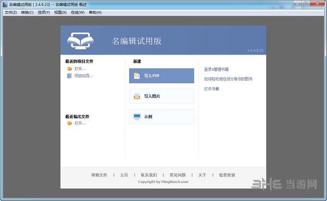Open 打开... under 最近的项目文件
Screen dimensions: 327x201
click(80, 69)
